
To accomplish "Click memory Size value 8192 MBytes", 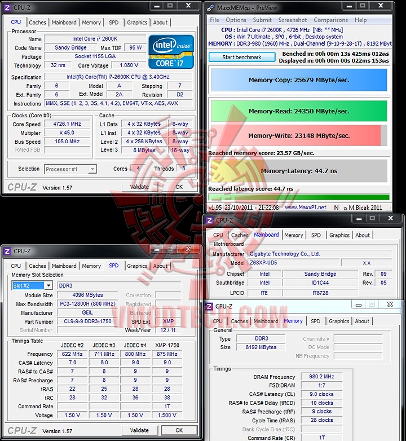I will coord(261,347).
